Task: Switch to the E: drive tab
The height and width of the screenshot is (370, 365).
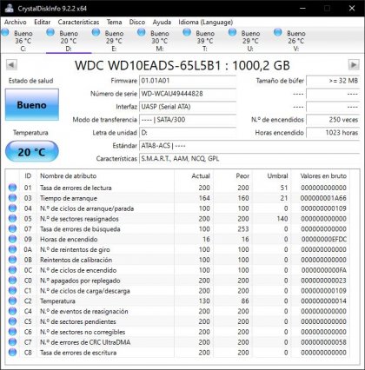Action: pos(114,41)
